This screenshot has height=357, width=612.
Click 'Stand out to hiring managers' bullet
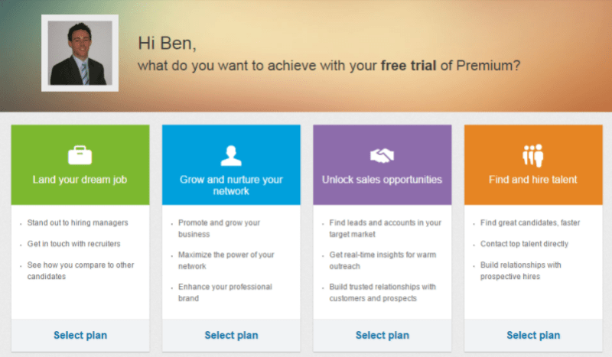coord(77,222)
